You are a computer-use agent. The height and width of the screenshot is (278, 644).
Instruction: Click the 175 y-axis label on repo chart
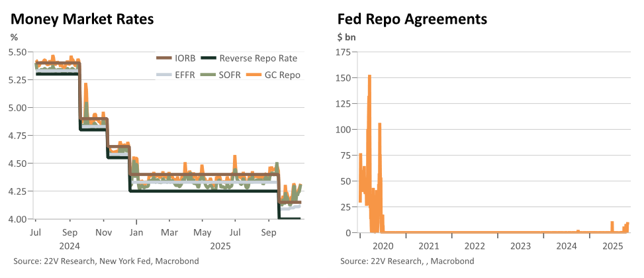346,52
